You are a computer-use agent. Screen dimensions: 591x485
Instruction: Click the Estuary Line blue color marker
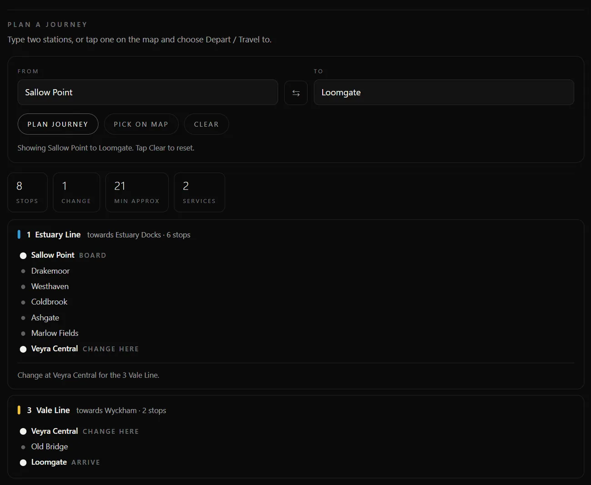click(x=19, y=235)
